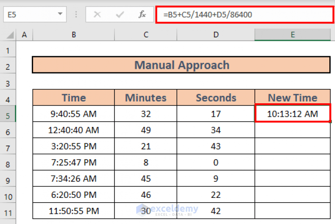Viewport: 335px width, 224px height.
Task: Select column B header
Action: click(74, 35)
